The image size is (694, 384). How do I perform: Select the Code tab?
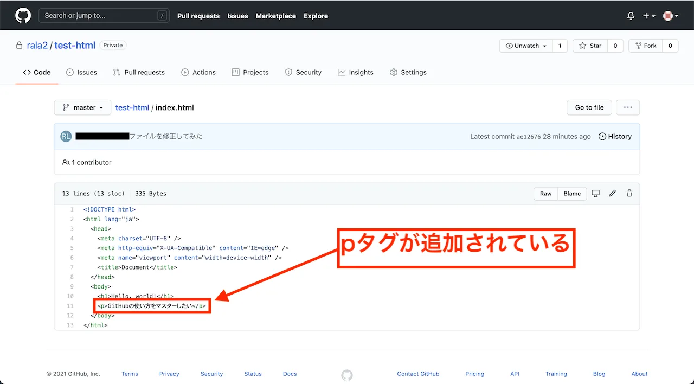37,72
